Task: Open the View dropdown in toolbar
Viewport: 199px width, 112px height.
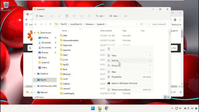Action: pos(114,16)
